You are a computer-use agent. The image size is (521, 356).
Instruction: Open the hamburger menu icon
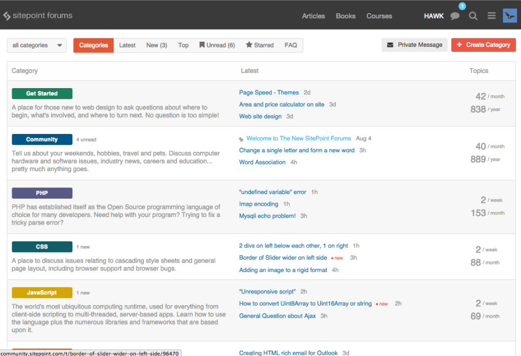[x=491, y=16]
